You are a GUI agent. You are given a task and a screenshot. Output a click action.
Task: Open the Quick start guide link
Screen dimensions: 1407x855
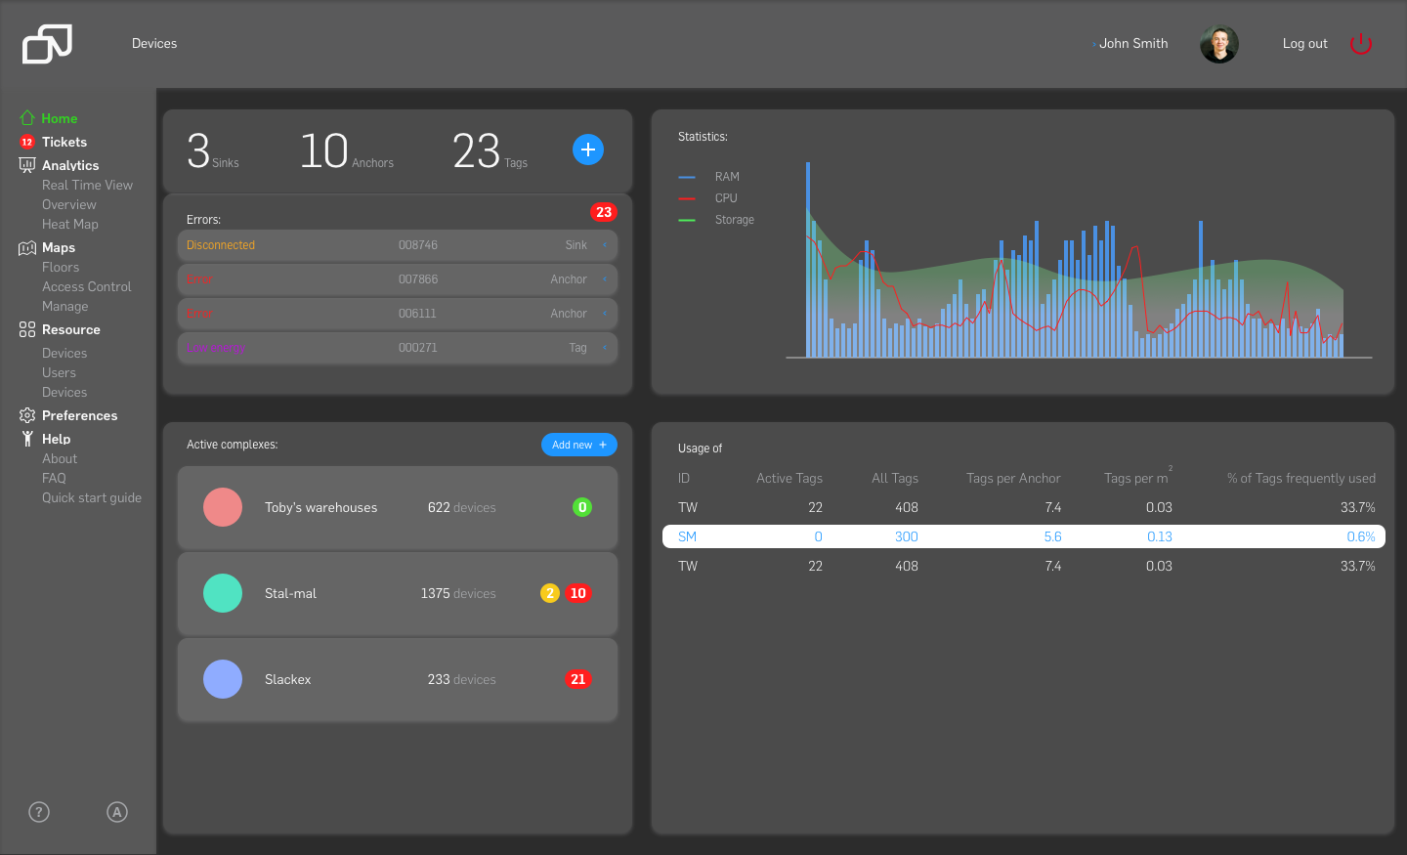tap(92, 497)
